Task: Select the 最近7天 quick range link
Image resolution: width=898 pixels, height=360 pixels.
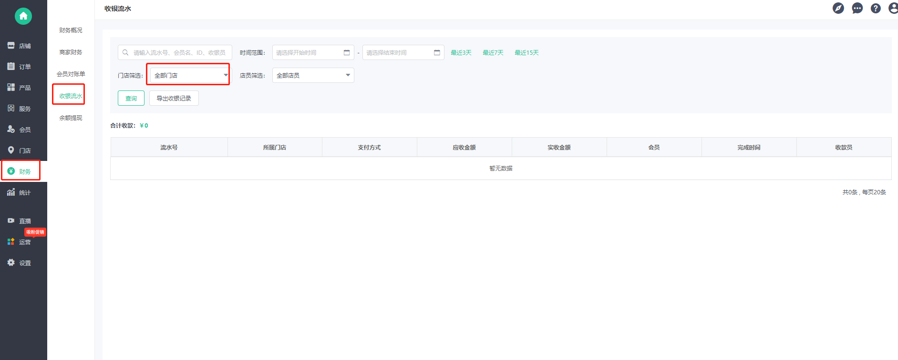Action: pyautogui.click(x=493, y=52)
